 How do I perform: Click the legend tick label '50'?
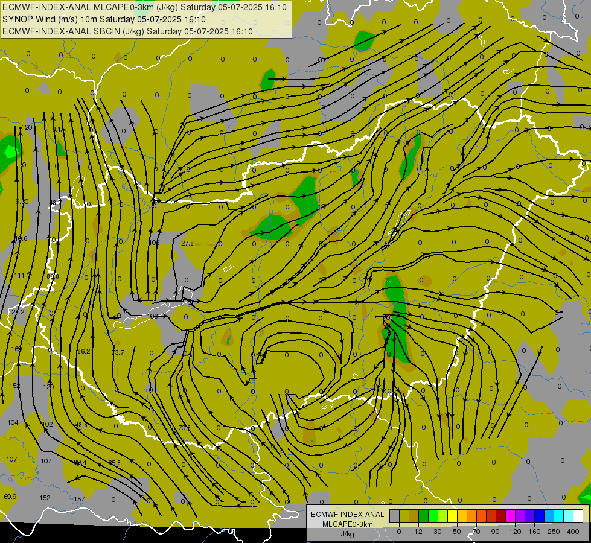457,532
